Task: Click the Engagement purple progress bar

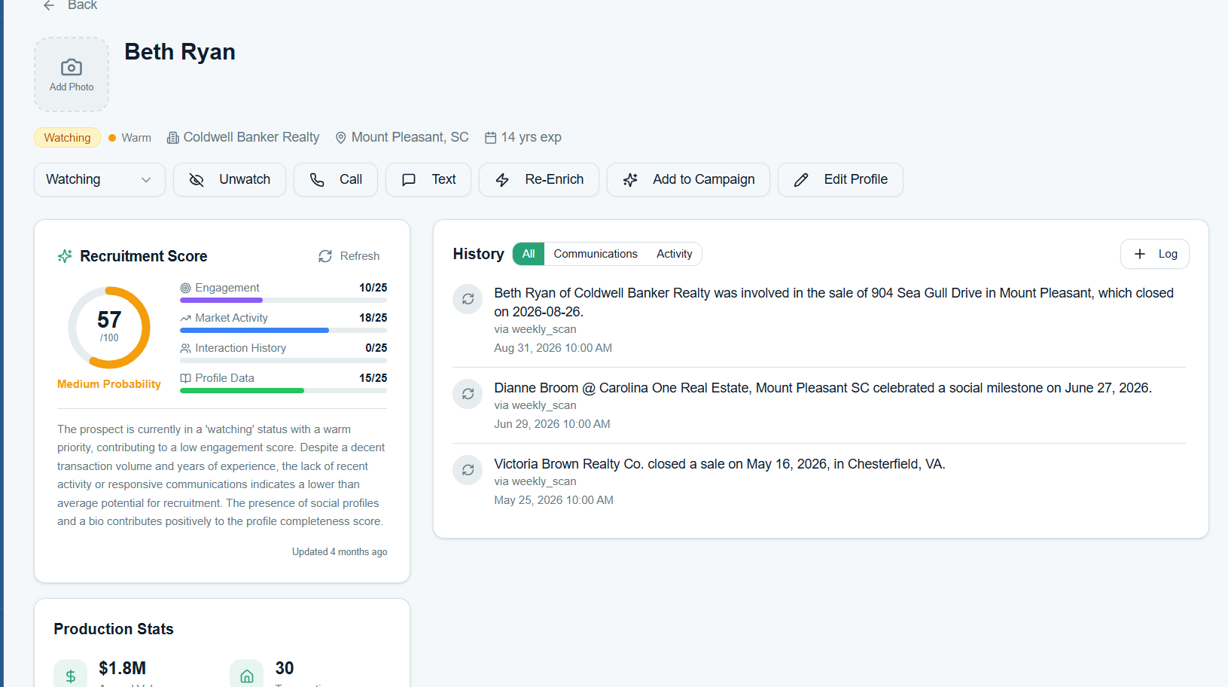Action: (x=221, y=300)
